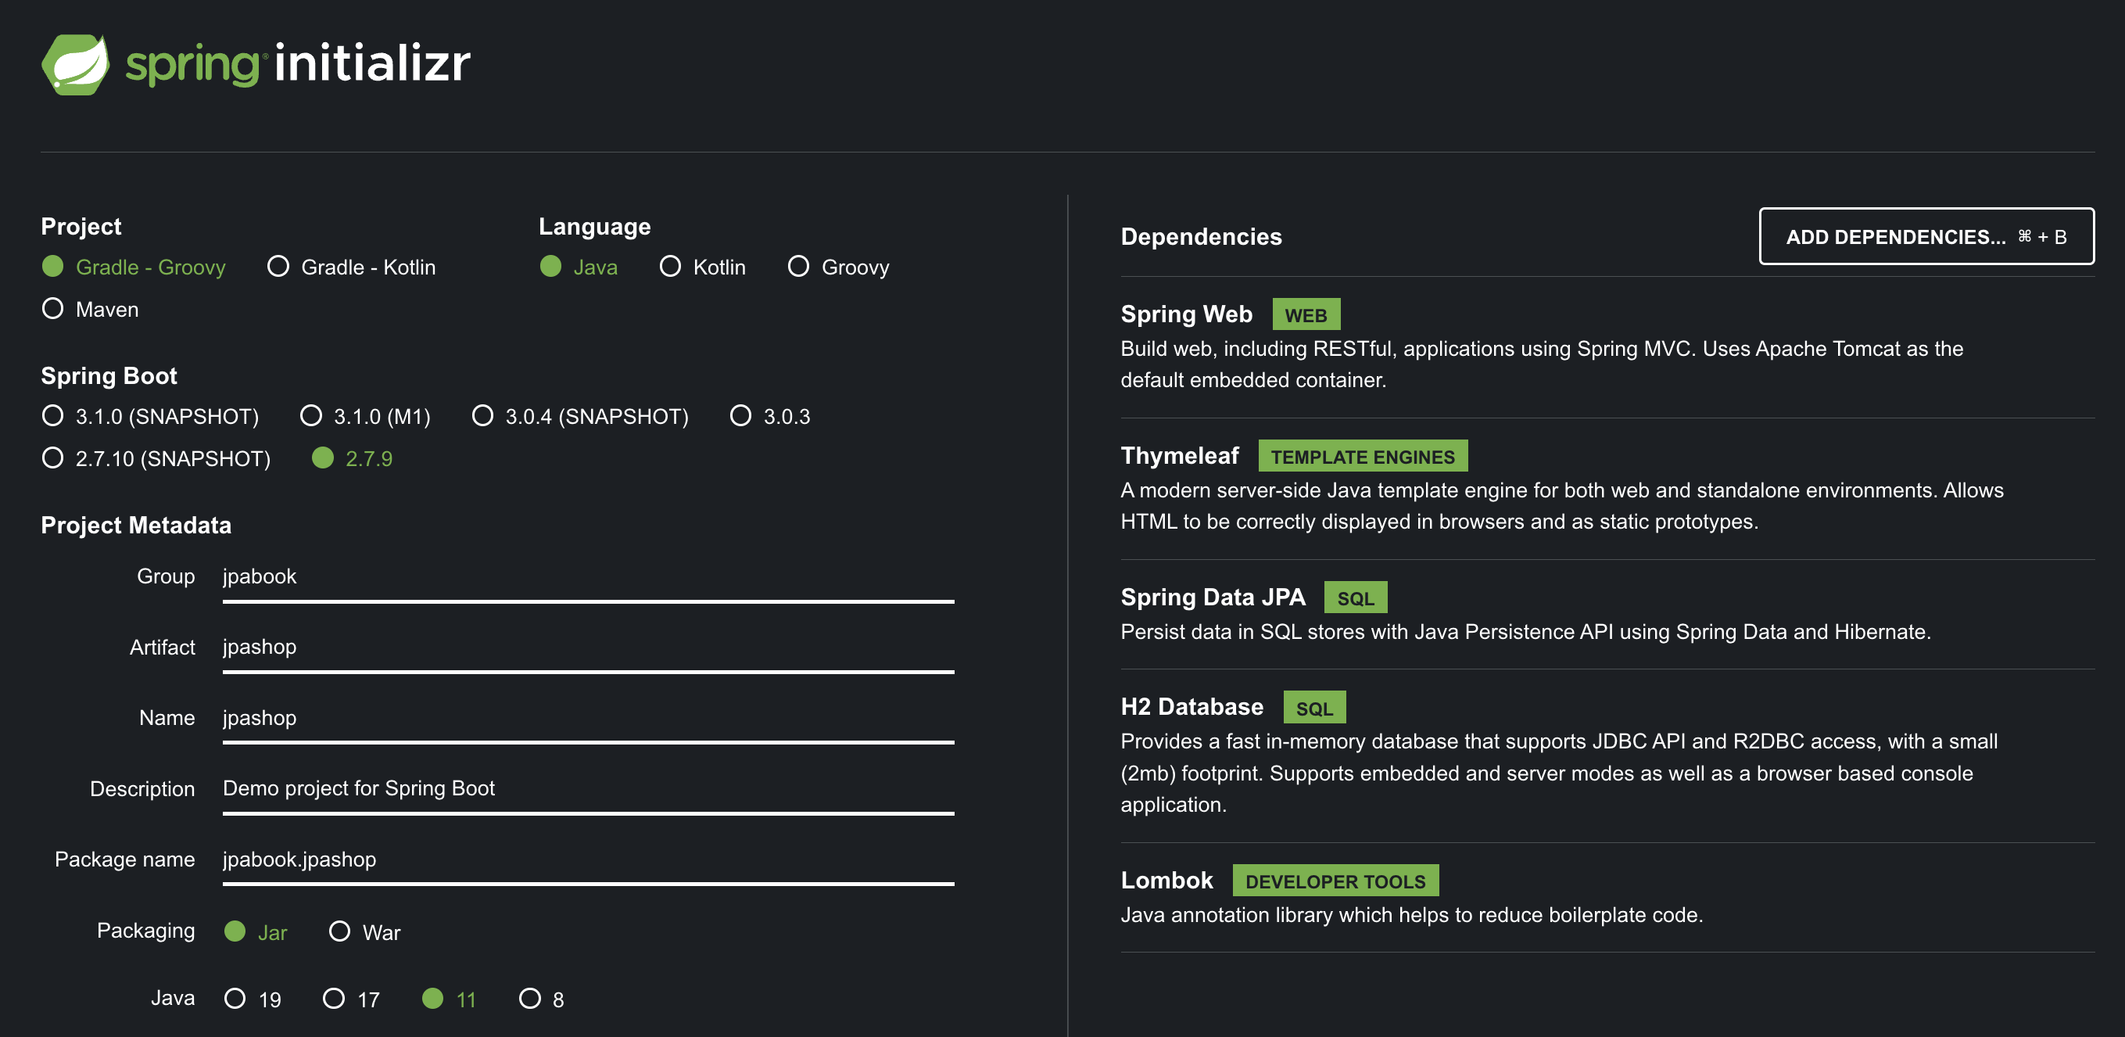Click the Project Metadata heading

(136, 525)
